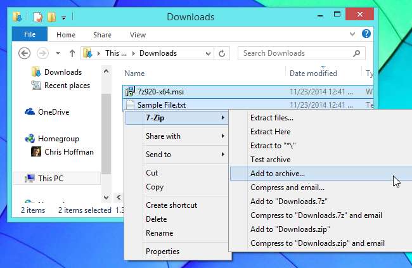Go up one folder level arrow
412x268 pixels.
(72, 53)
